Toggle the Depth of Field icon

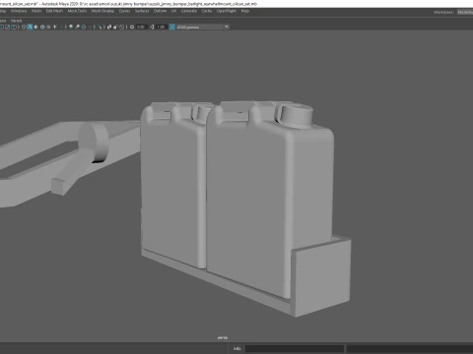[90, 27]
